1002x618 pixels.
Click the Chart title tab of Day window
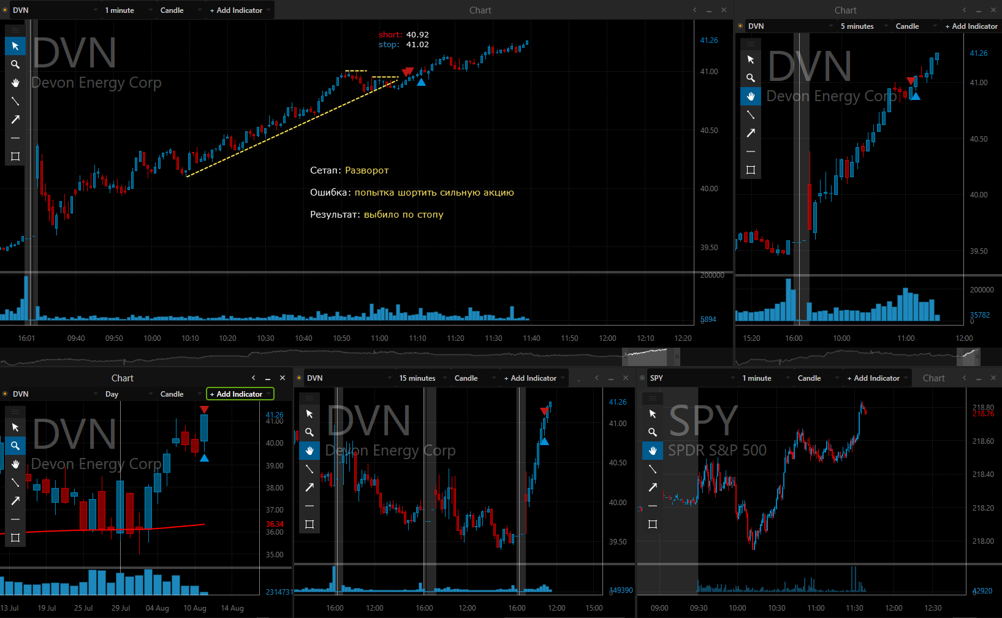tap(123, 378)
